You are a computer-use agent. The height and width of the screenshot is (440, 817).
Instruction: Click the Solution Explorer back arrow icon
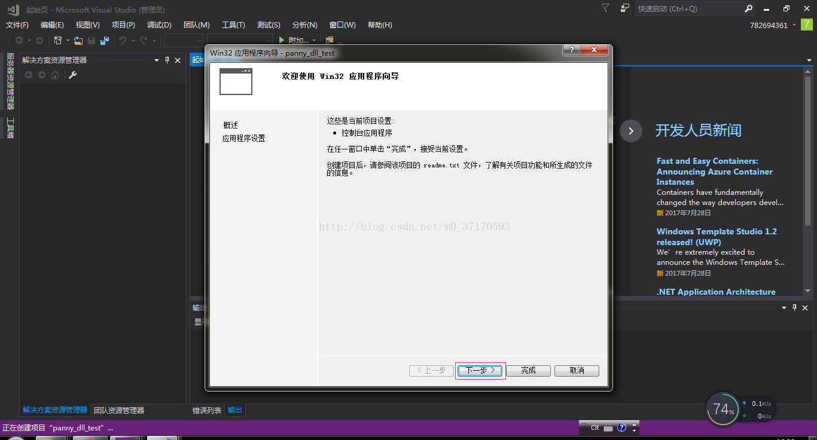(x=28, y=75)
